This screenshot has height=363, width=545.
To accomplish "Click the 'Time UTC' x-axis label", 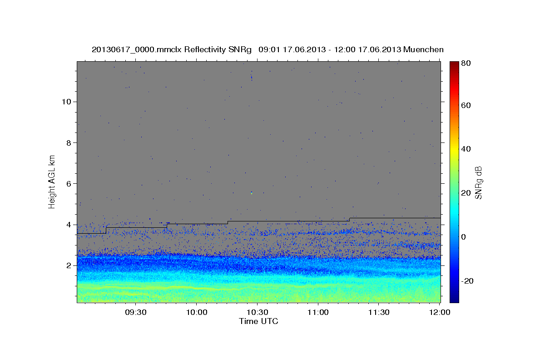I will point(258,321).
